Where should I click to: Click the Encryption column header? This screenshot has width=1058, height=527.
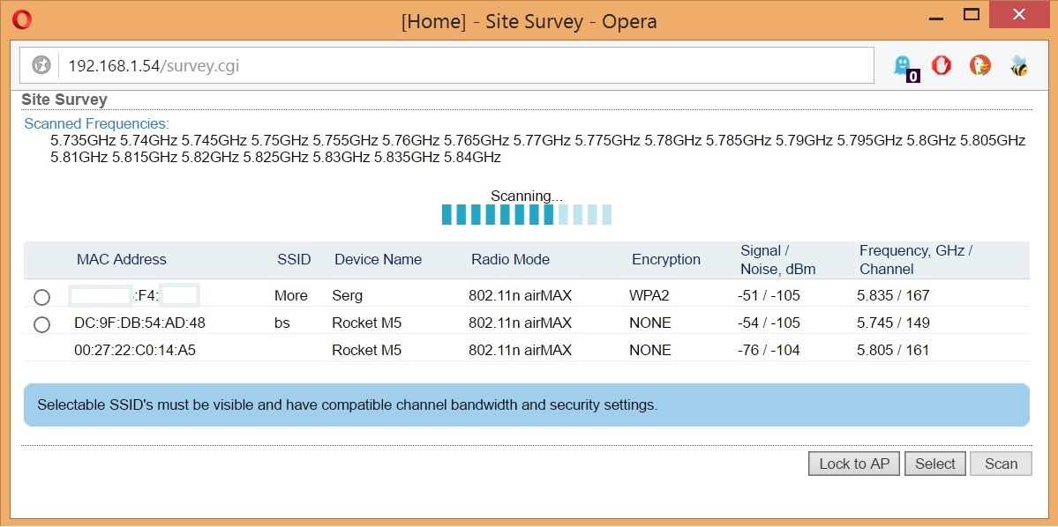[x=666, y=259]
